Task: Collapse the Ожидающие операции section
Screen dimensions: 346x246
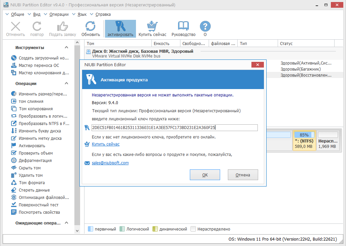Action: coord(66,223)
